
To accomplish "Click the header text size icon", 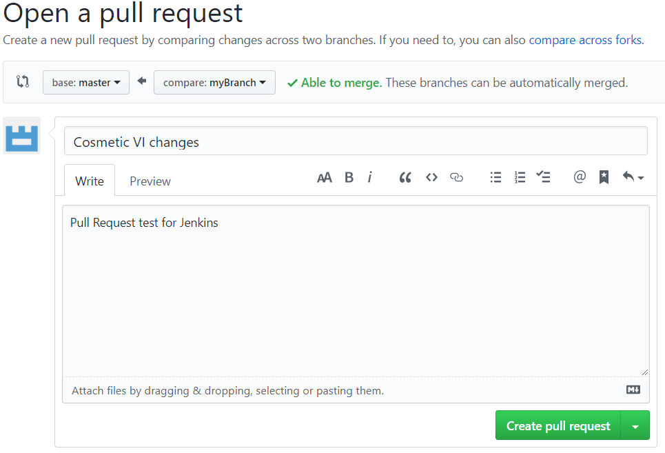I will [x=324, y=178].
